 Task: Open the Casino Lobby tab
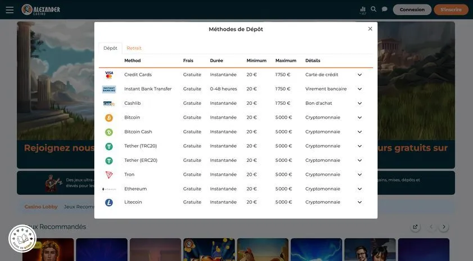[x=41, y=207]
